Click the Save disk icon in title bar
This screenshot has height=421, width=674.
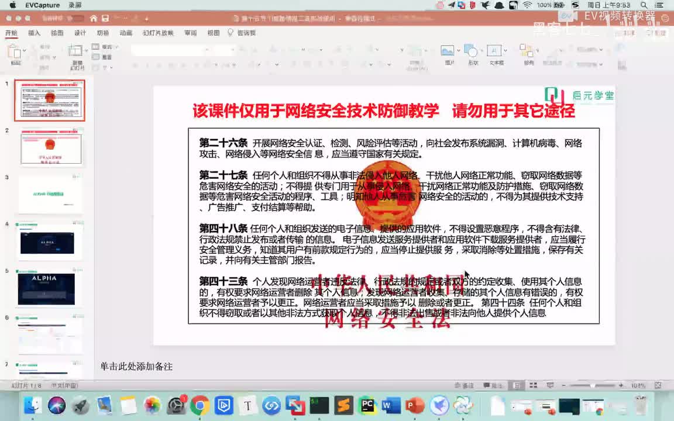pyautogui.click(x=105, y=19)
